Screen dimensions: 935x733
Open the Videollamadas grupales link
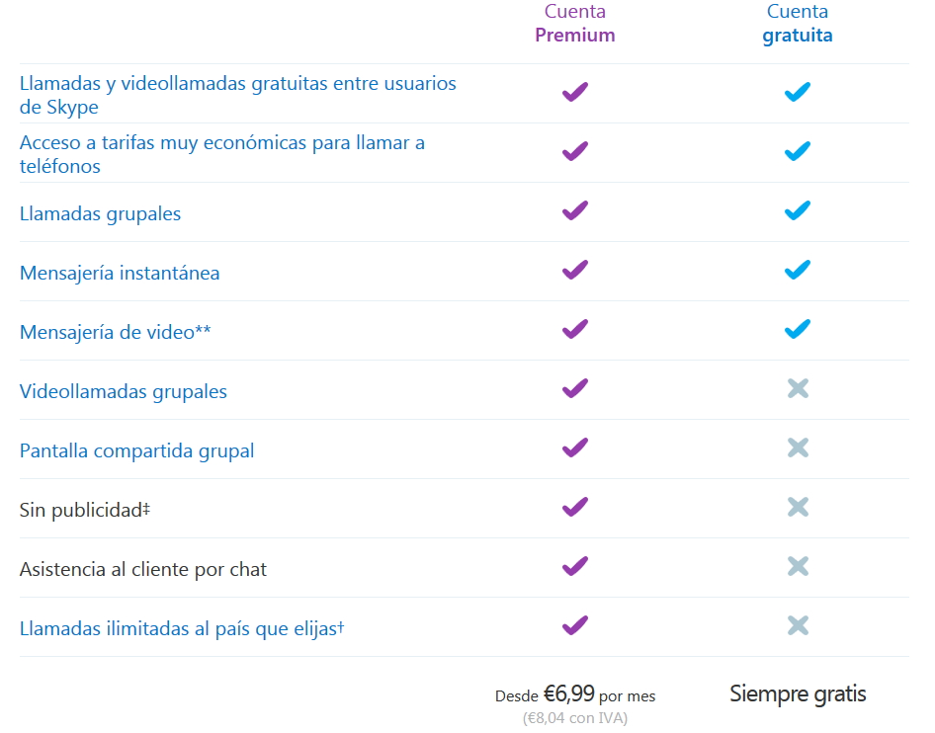pos(123,391)
